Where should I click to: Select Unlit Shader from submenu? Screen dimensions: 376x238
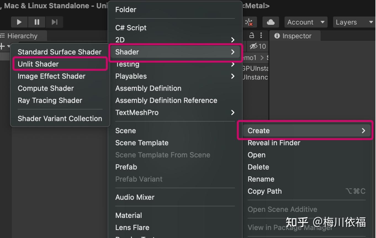coord(38,64)
